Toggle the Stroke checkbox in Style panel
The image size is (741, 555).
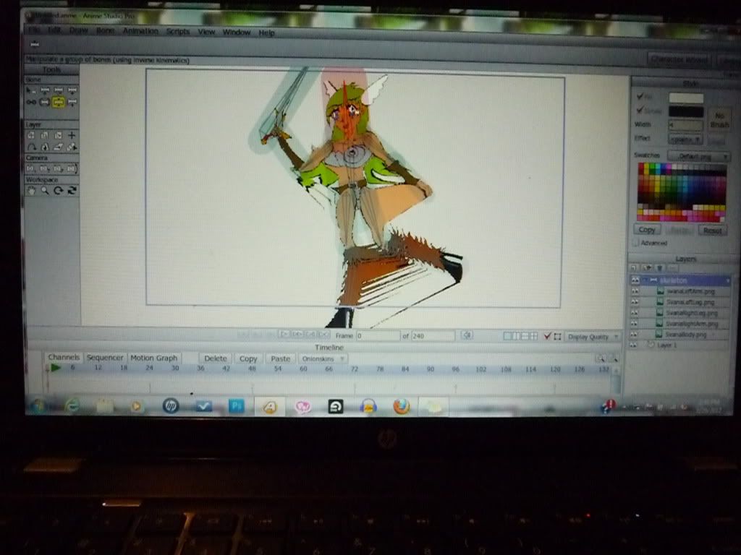640,110
